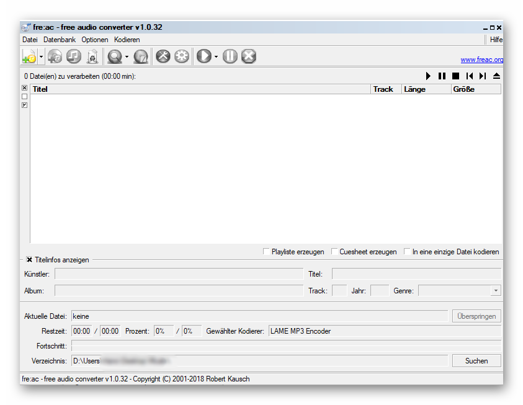This screenshot has height=405, width=523.
Task: Expand the start encoding dropdown arrow
Action: coord(216,56)
